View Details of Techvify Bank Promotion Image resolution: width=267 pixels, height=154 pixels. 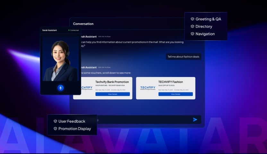(x=113, y=94)
